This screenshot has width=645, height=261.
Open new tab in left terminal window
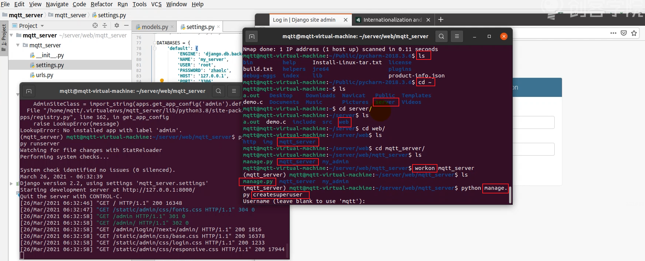[x=29, y=91]
